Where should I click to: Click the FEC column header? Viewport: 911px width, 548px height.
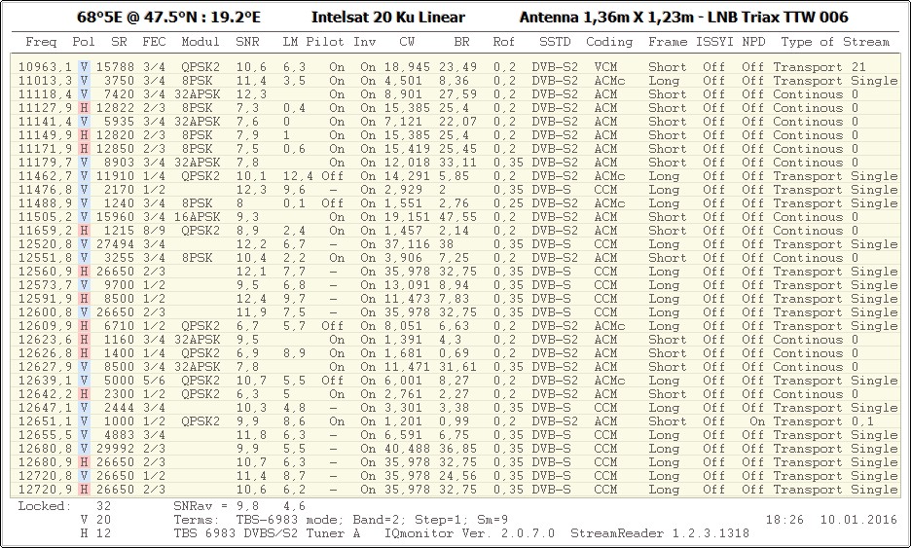coord(154,42)
